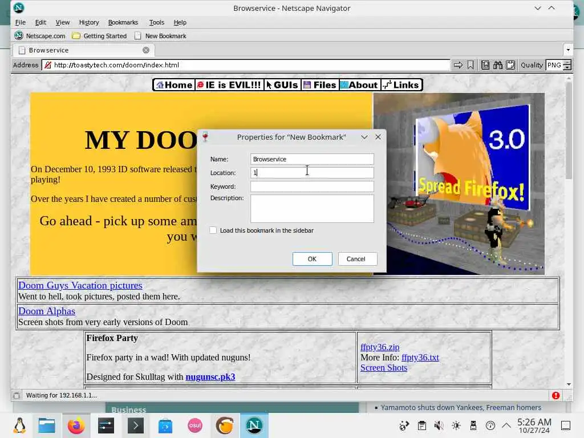Enable Load this bookmark in the sidebar
The width and height of the screenshot is (584, 438).
pyautogui.click(x=213, y=230)
